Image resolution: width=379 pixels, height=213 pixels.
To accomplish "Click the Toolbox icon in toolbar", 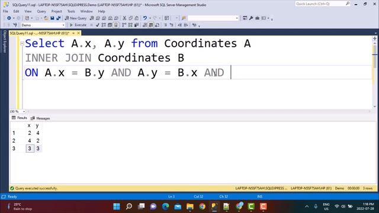I will (x=258, y=18).
